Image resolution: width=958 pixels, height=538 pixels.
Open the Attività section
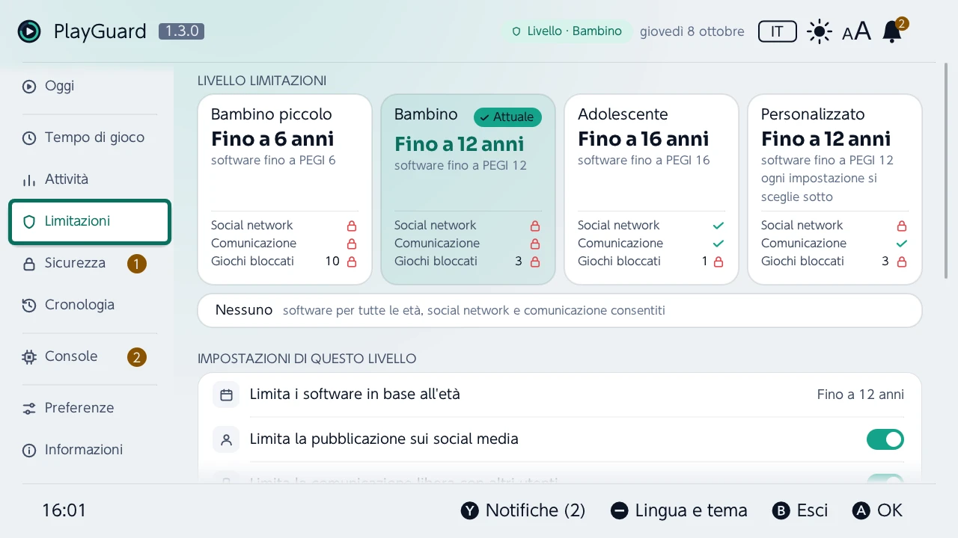[90, 179]
